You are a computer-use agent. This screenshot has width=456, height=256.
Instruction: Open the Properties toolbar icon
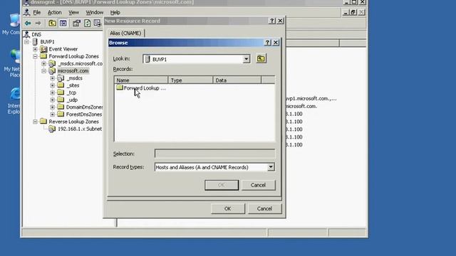(76, 23)
